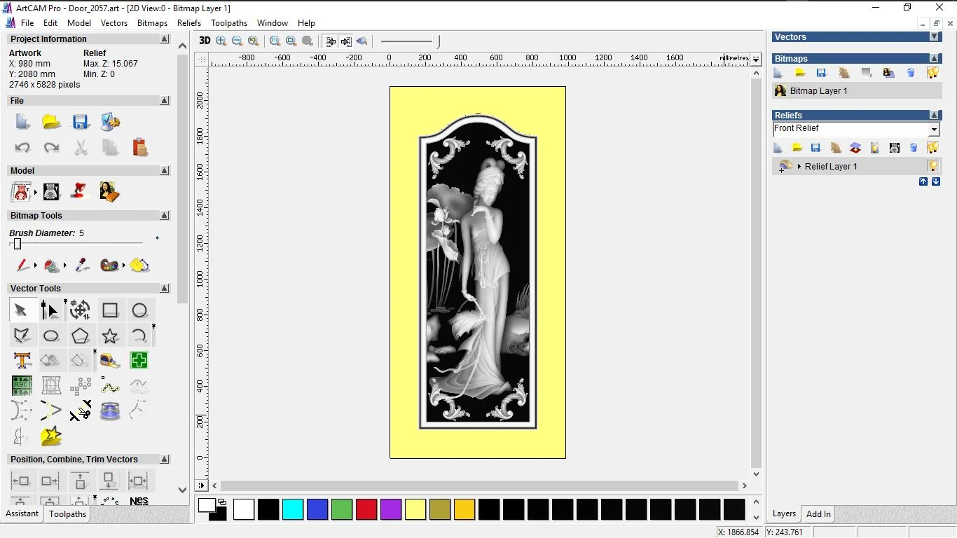This screenshot has height=538, width=957.
Task: Open the Vectors menu
Action: tap(114, 22)
